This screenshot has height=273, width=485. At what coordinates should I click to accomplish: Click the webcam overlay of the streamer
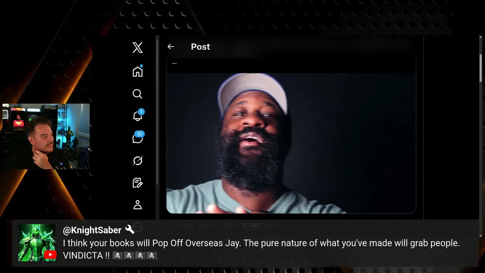46,136
